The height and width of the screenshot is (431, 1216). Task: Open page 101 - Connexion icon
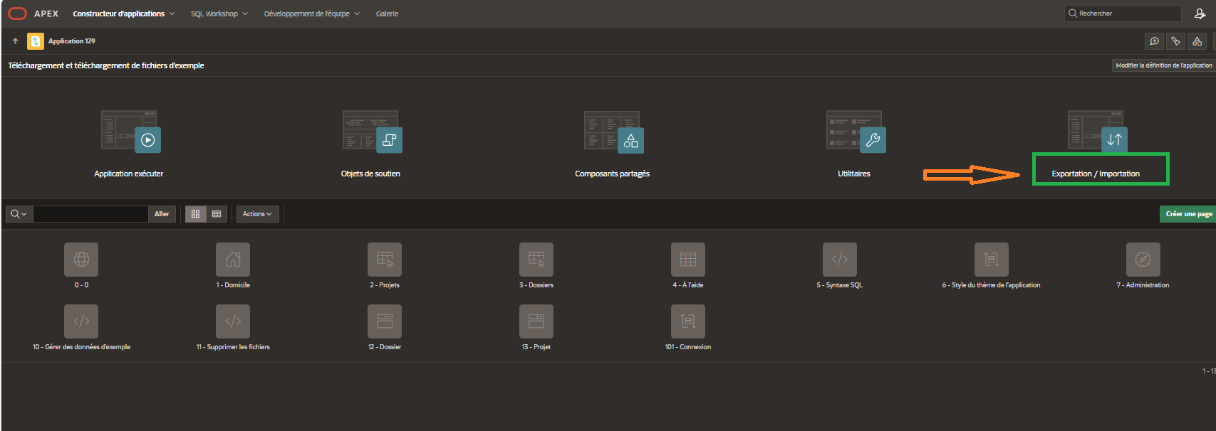[x=687, y=321]
